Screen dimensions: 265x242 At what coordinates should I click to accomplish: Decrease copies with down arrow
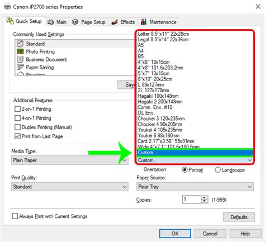[205, 201]
